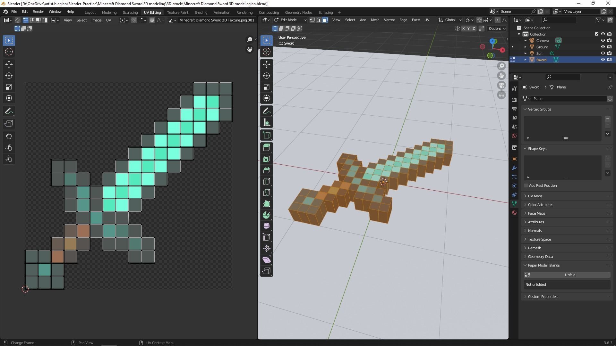Select the Poly Build tool

point(266,204)
